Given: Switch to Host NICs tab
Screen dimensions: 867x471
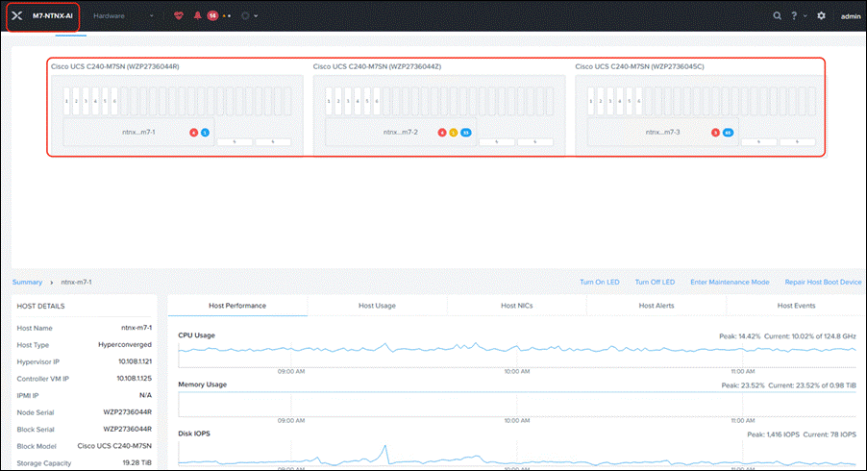Looking at the screenshot, I should (x=517, y=306).
